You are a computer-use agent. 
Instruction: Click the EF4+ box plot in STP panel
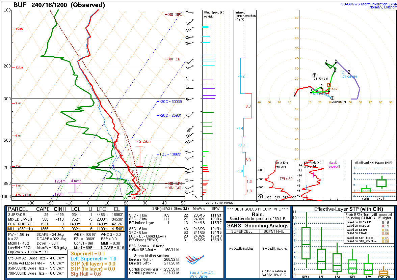306,243
